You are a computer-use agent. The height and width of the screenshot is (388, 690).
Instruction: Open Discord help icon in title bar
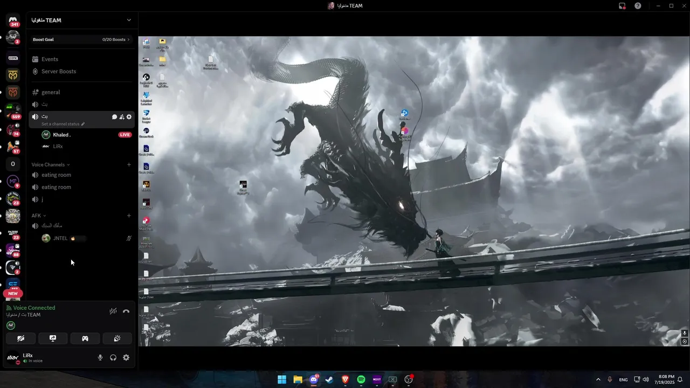click(638, 5)
